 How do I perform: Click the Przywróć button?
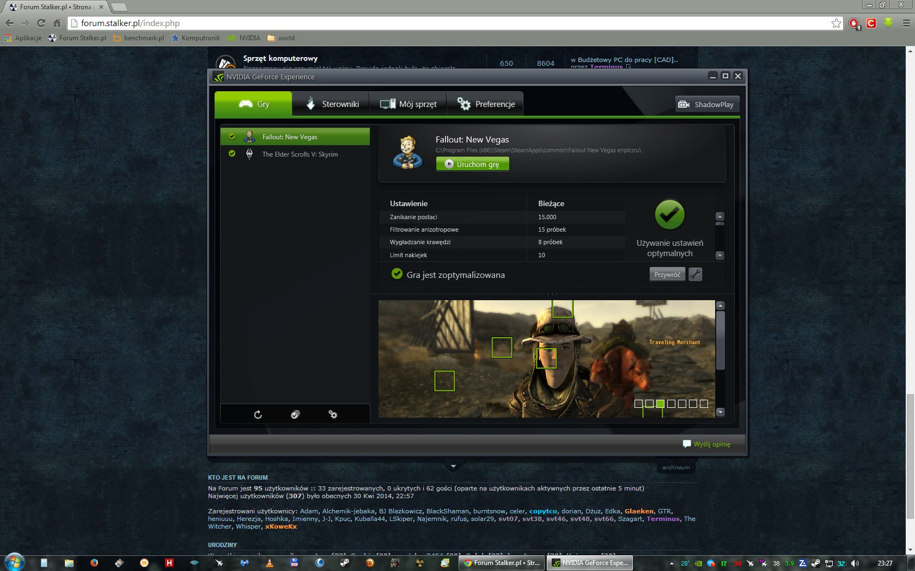667,275
